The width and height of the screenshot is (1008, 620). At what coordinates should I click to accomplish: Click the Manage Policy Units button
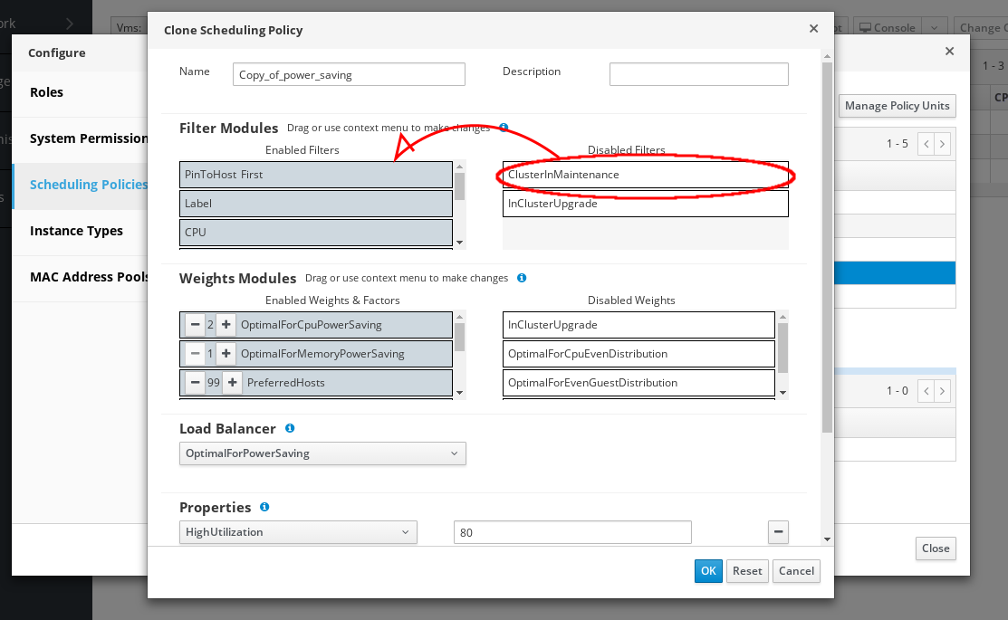[897, 106]
